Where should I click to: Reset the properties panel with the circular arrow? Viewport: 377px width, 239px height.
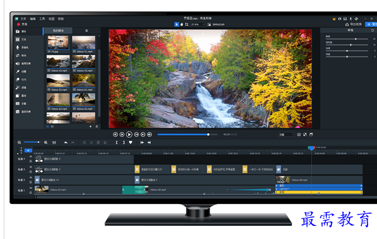click(x=373, y=30)
